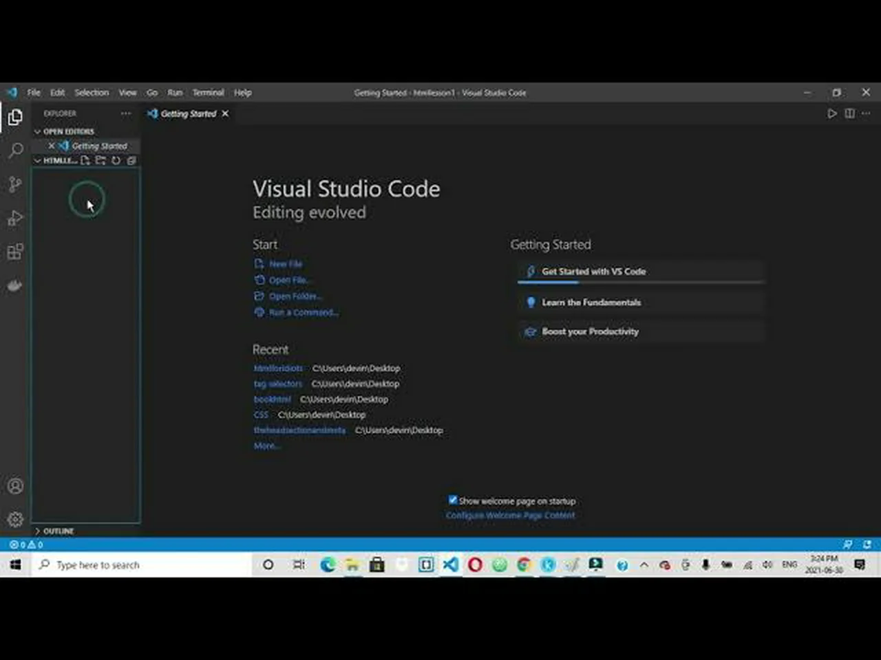The height and width of the screenshot is (660, 881).
Task: Launch Opera from the taskbar
Action: [x=475, y=564]
